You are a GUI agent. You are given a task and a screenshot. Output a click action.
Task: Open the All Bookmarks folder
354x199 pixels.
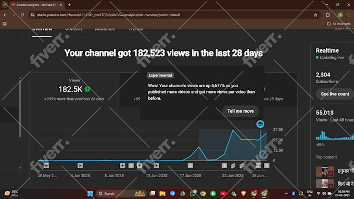(x=339, y=24)
